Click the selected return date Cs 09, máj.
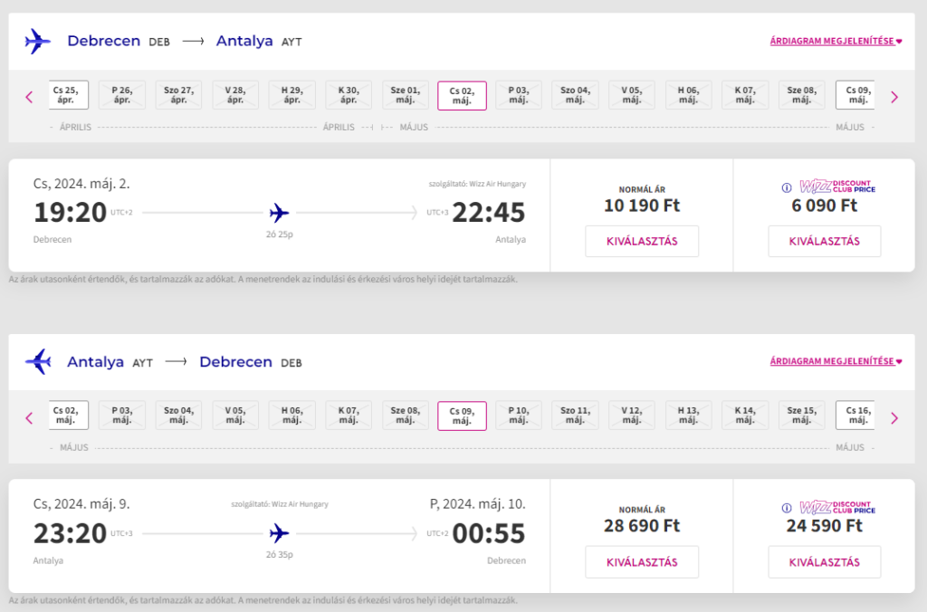The height and width of the screenshot is (612, 927). coord(462,416)
